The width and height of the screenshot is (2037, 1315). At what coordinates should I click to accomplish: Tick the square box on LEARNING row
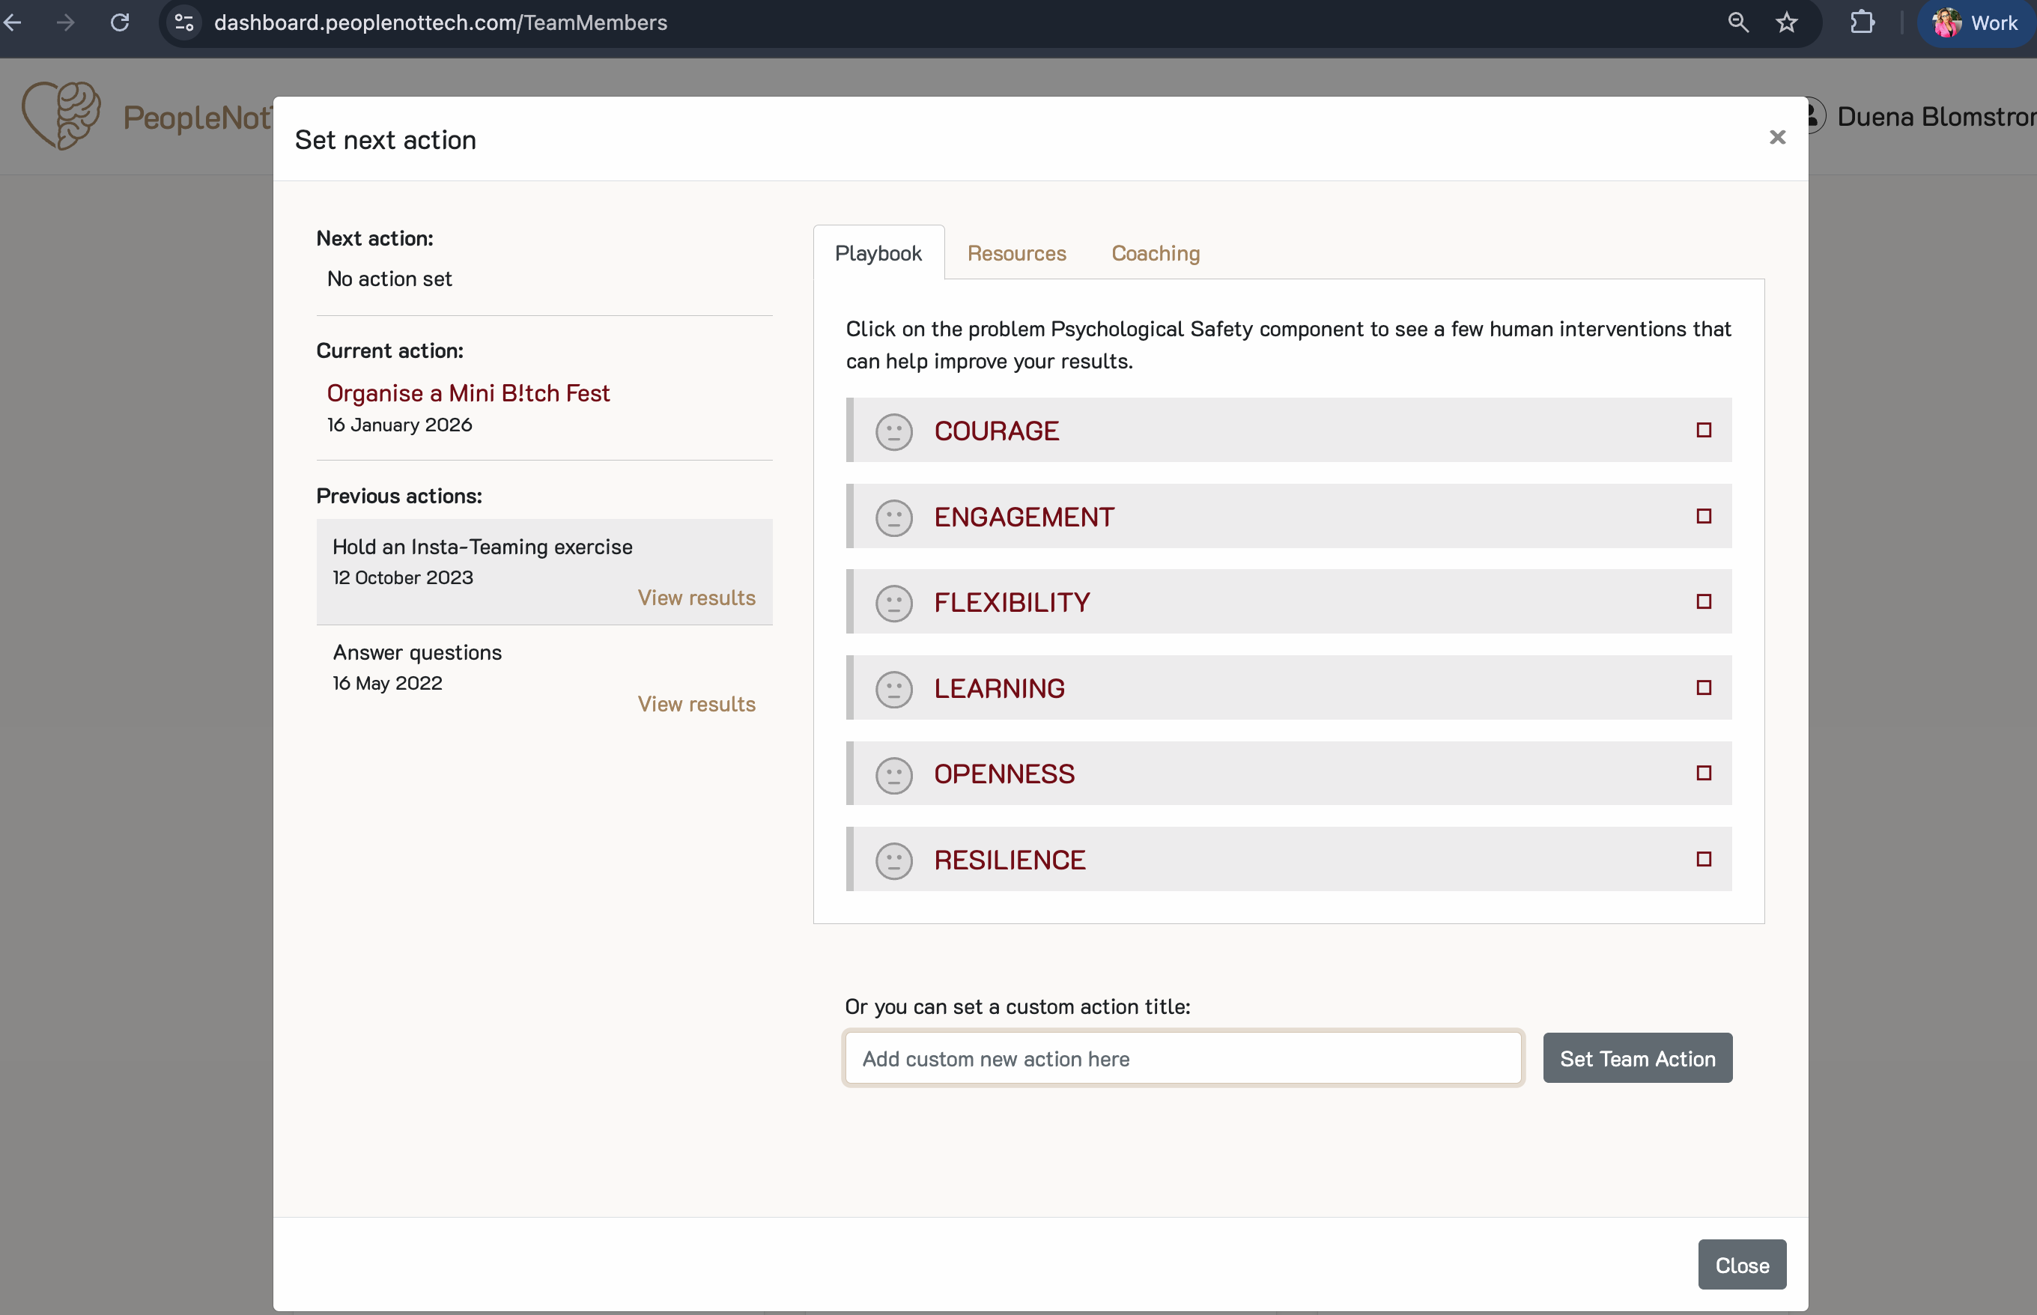coord(1703,687)
